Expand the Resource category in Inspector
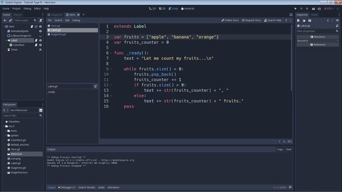Viewport: 342px width, 192px height. (317, 41)
